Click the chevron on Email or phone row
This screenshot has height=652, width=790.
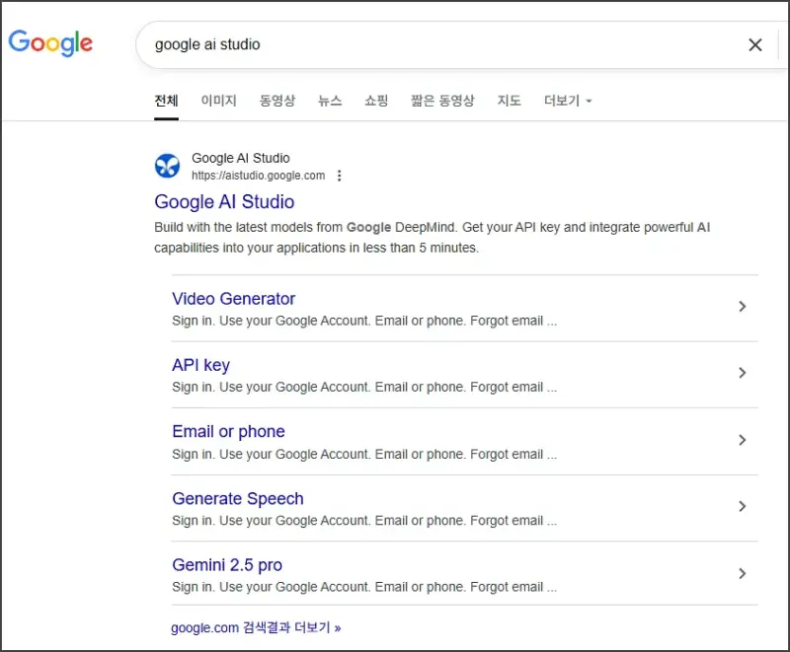pyautogui.click(x=742, y=440)
